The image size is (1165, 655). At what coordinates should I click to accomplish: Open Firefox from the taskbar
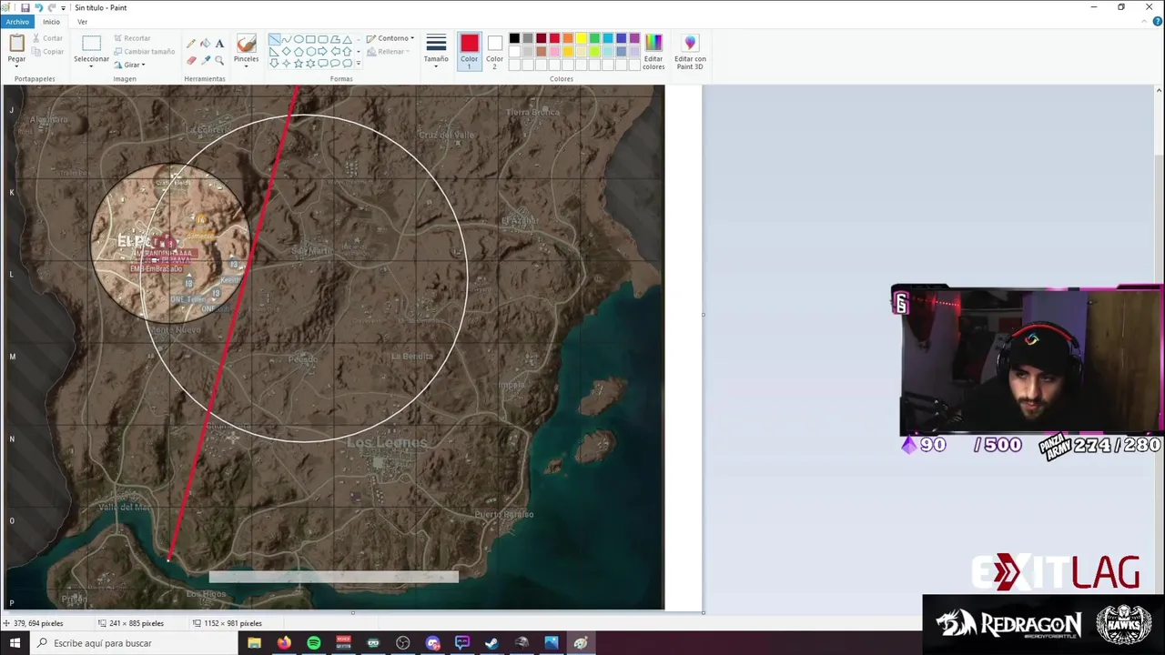(284, 643)
